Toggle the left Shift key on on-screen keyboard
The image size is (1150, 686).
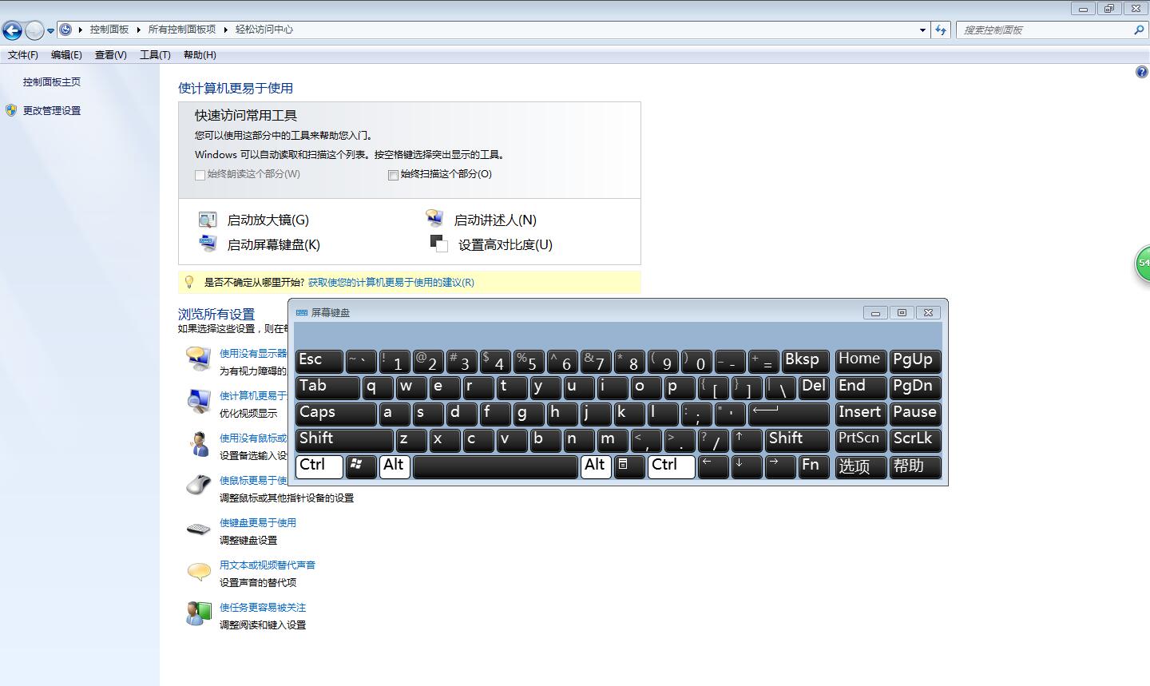tap(344, 439)
